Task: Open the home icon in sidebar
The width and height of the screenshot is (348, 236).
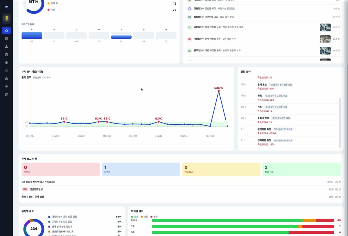Action: (x=6, y=30)
